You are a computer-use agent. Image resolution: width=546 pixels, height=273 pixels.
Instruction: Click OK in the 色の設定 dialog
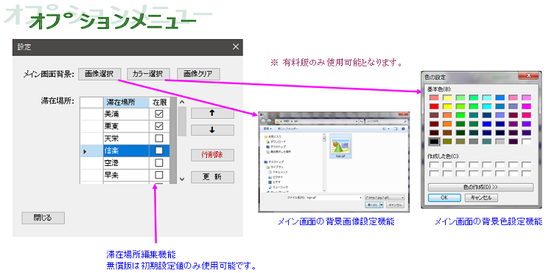click(x=444, y=198)
